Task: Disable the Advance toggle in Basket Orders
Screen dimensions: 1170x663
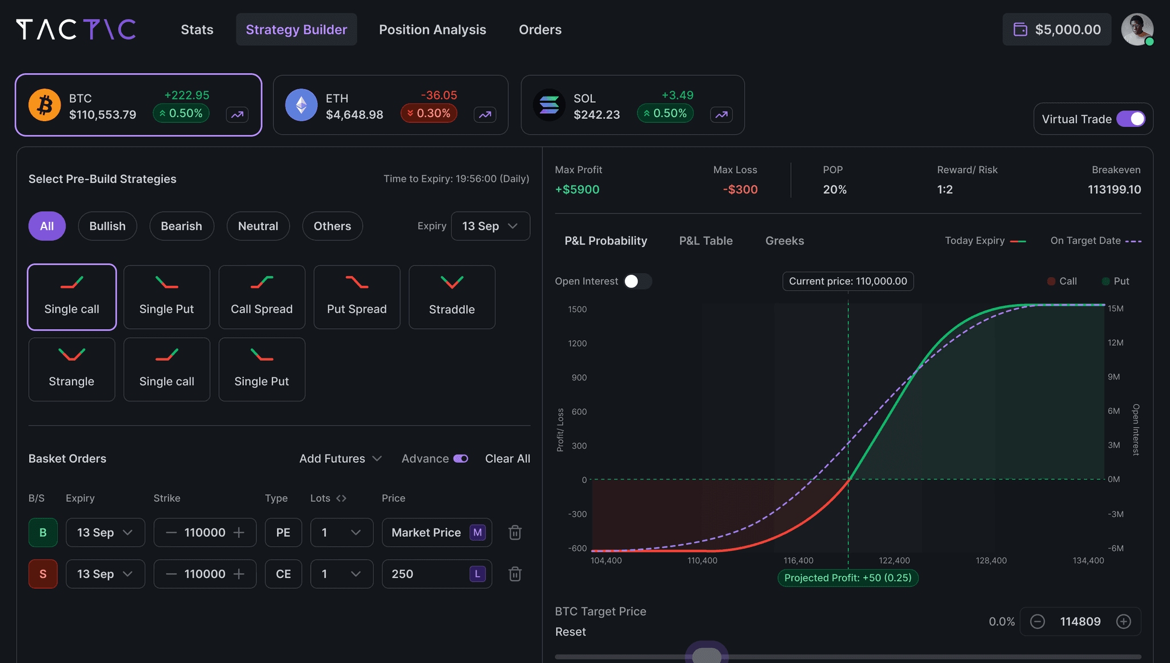Action: (x=460, y=458)
